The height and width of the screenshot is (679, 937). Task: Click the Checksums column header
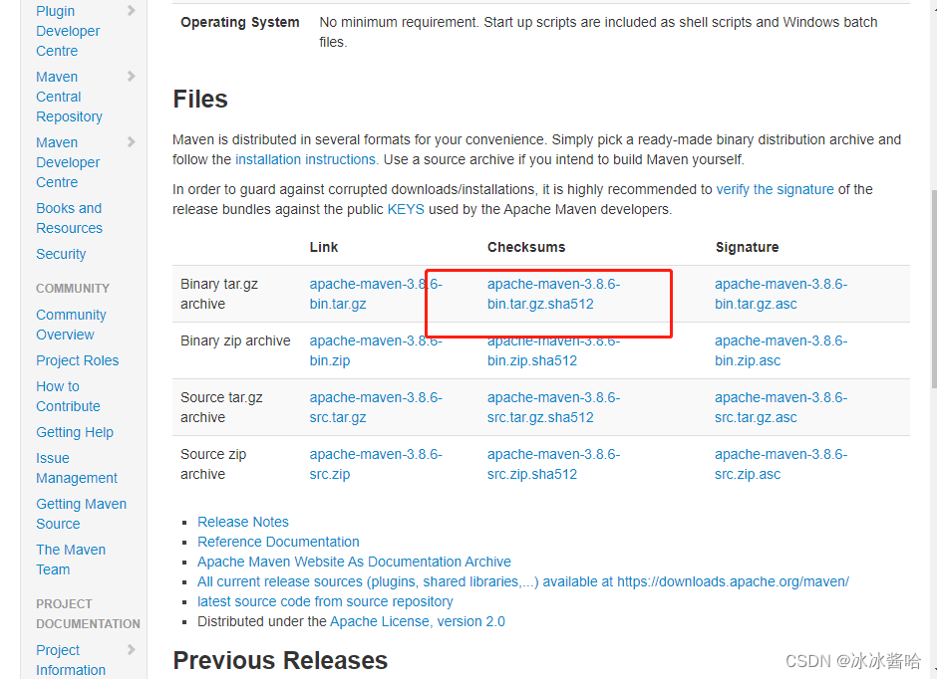click(x=526, y=247)
